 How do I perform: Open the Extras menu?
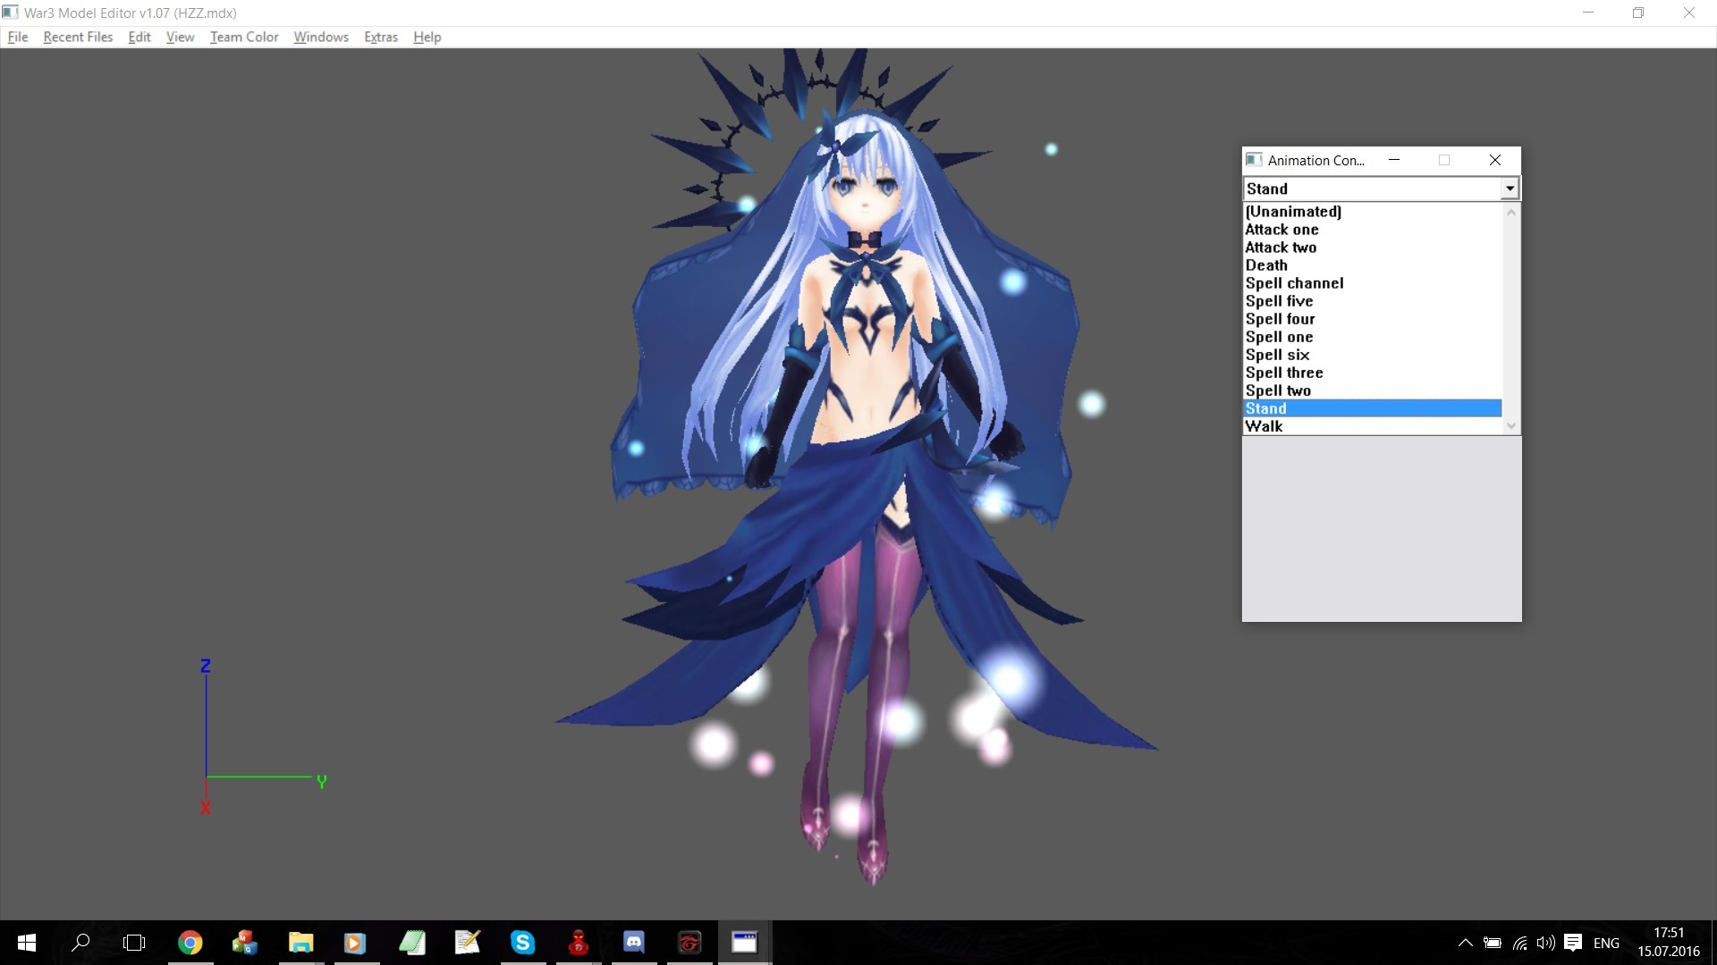(x=380, y=37)
